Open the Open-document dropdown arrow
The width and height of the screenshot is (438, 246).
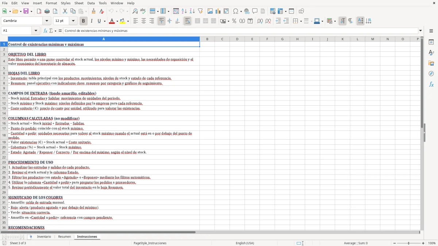pyautogui.click(x=20, y=11)
